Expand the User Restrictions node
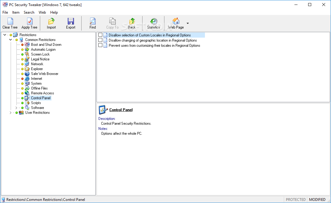The width and height of the screenshot is (331, 203). coord(10,113)
